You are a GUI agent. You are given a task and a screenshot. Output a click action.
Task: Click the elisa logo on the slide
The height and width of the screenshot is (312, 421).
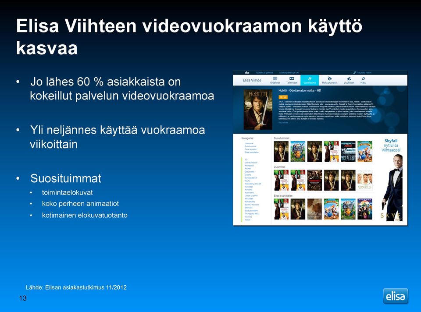tap(396, 296)
